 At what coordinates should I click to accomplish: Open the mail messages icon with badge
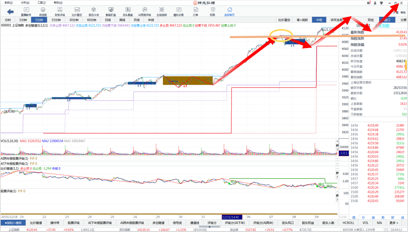pos(369,3)
